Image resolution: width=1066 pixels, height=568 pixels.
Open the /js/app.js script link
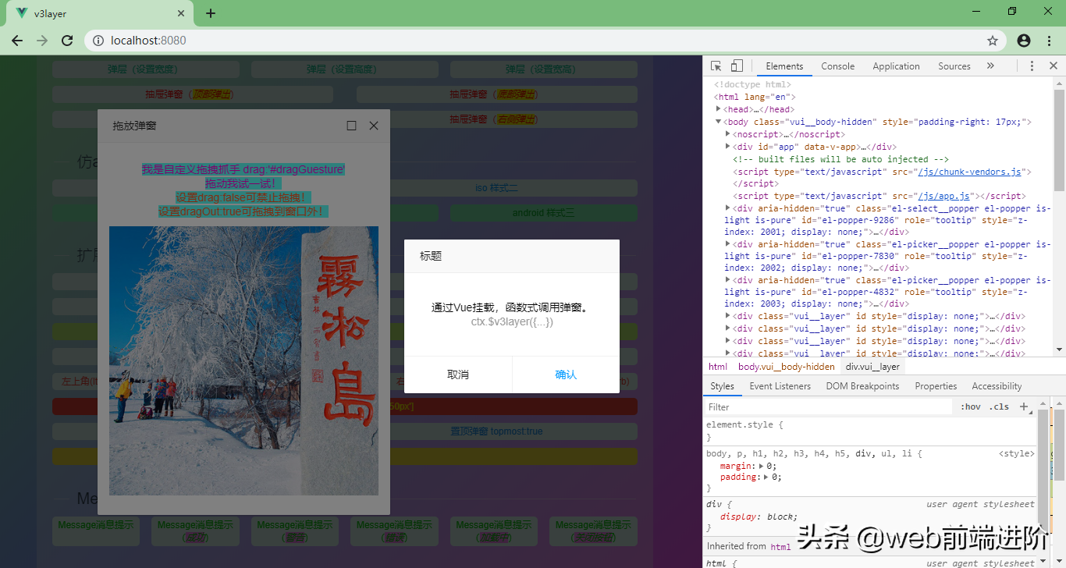coord(944,197)
